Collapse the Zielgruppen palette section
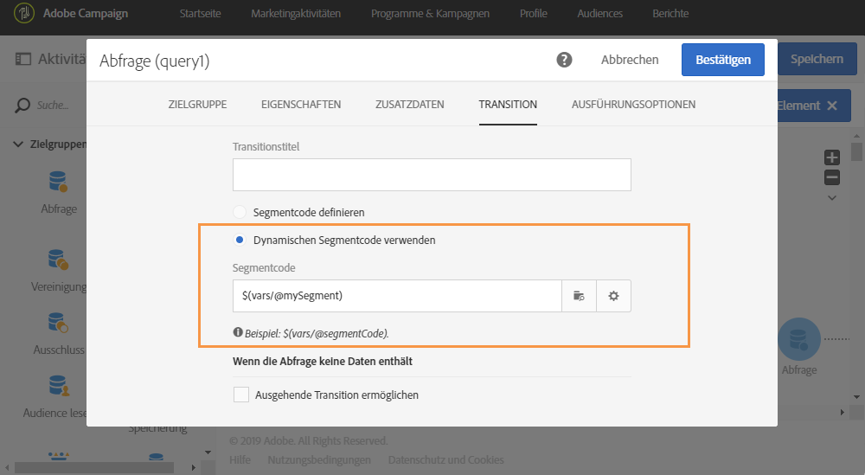Viewport: 865px width, 475px height. point(18,144)
